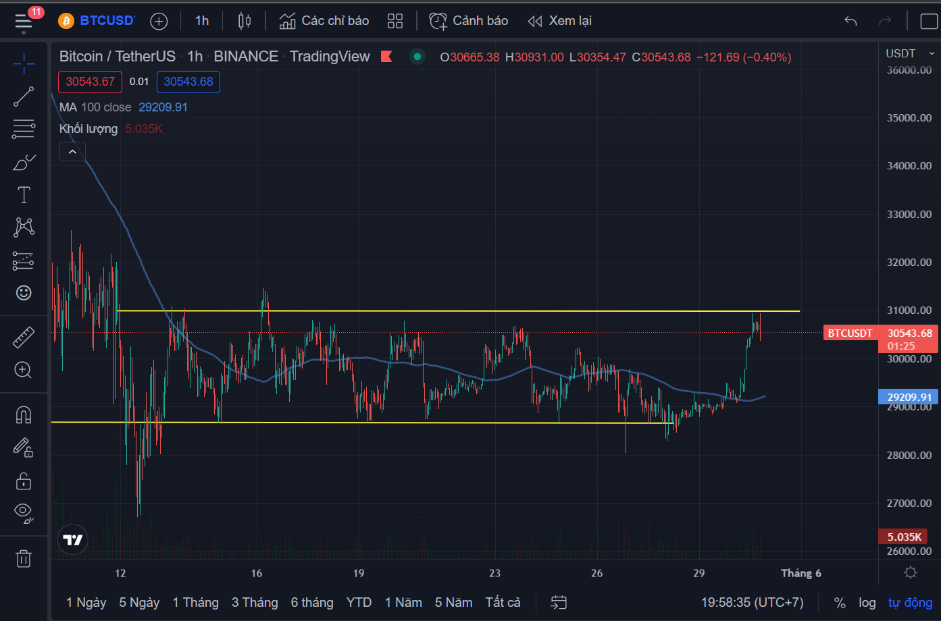Select the Tất cả date range
The width and height of the screenshot is (941, 621).
pos(503,602)
